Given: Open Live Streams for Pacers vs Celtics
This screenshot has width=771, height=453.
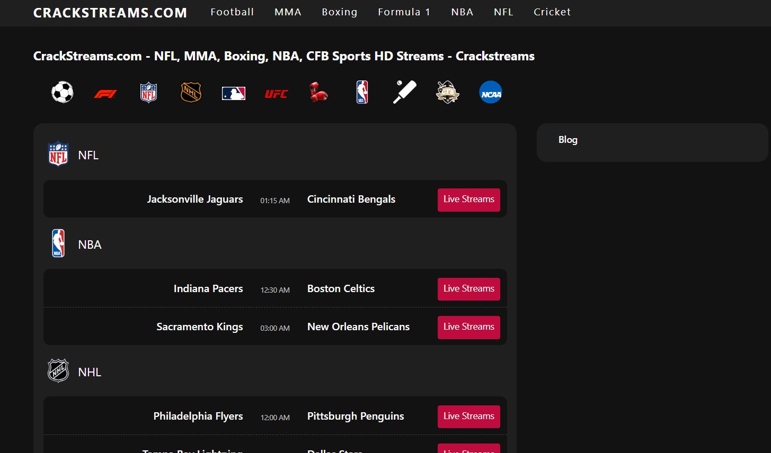Looking at the screenshot, I should click(468, 289).
